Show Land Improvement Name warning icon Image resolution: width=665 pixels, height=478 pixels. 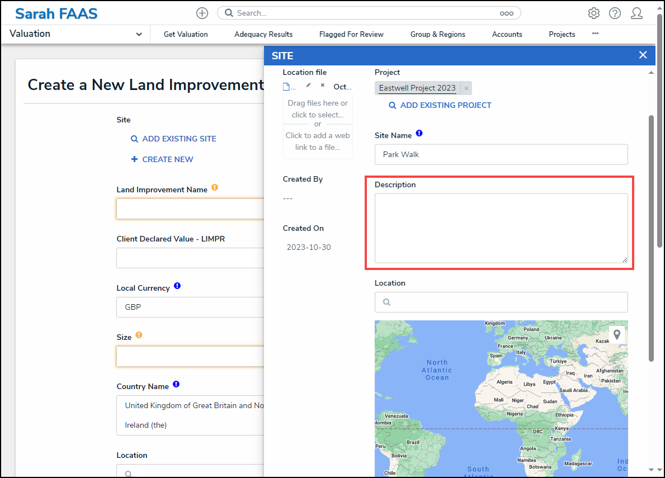point(215,187)
